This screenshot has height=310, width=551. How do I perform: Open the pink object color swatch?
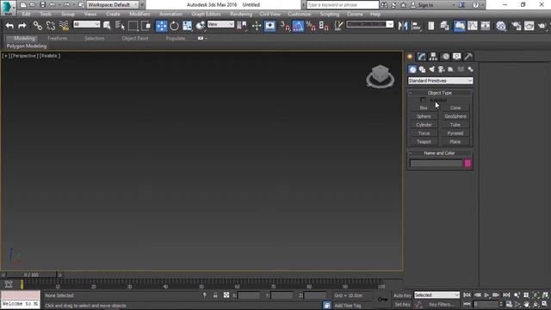tap(467, 163)
